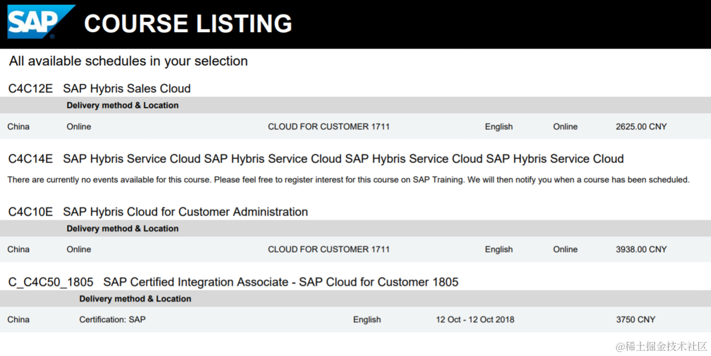
Task: Click the COURSE LISTING page title
Action: point(188,24)
